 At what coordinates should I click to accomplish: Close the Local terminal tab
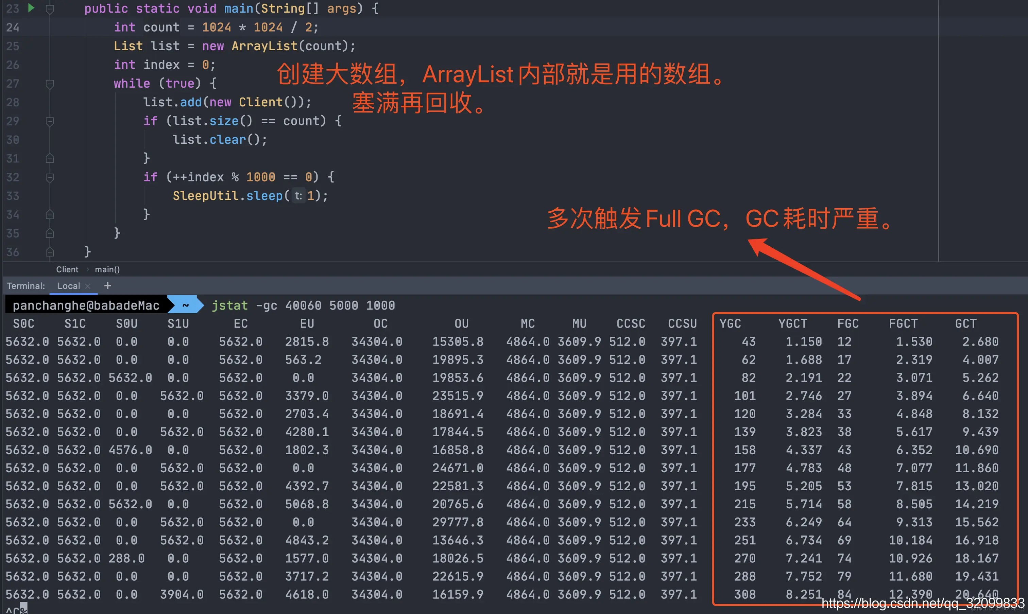click(88, 286)
